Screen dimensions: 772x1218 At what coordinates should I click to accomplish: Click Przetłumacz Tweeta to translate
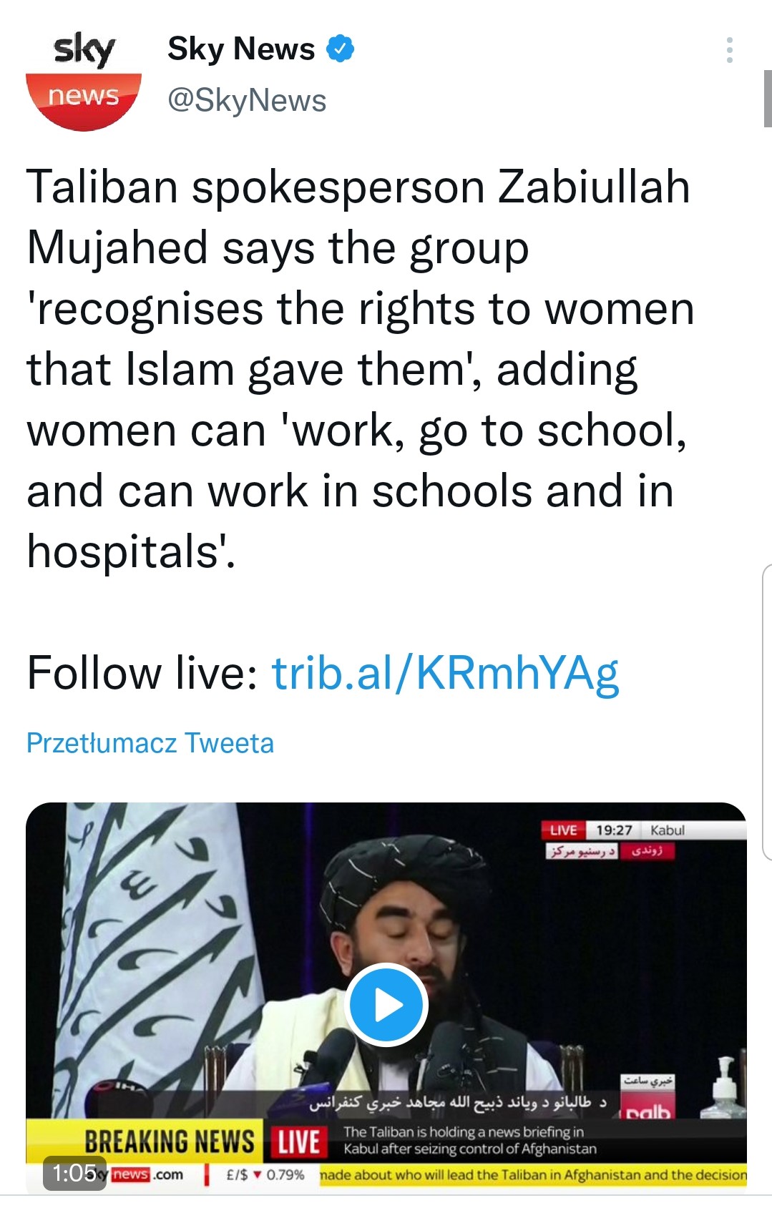[150, 743]
